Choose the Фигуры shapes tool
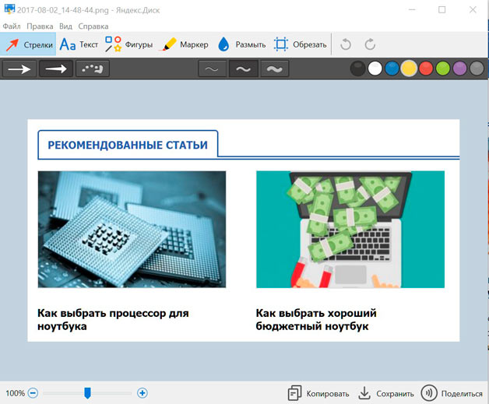 [128, 44]
